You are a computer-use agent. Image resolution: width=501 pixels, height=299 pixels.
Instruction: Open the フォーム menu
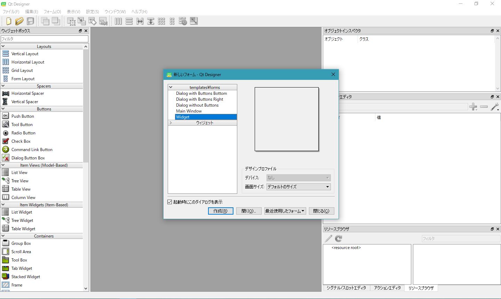(x=52, y=11)
